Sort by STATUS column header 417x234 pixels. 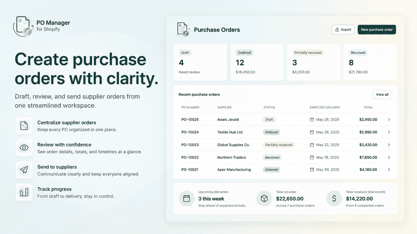[x=269, y=107]
